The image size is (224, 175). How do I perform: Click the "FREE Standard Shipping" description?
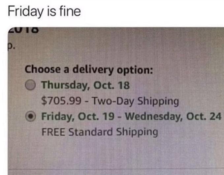coord(100,132)
